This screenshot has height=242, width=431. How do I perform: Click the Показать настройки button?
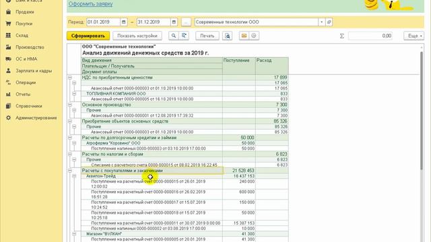coord(137,36)
